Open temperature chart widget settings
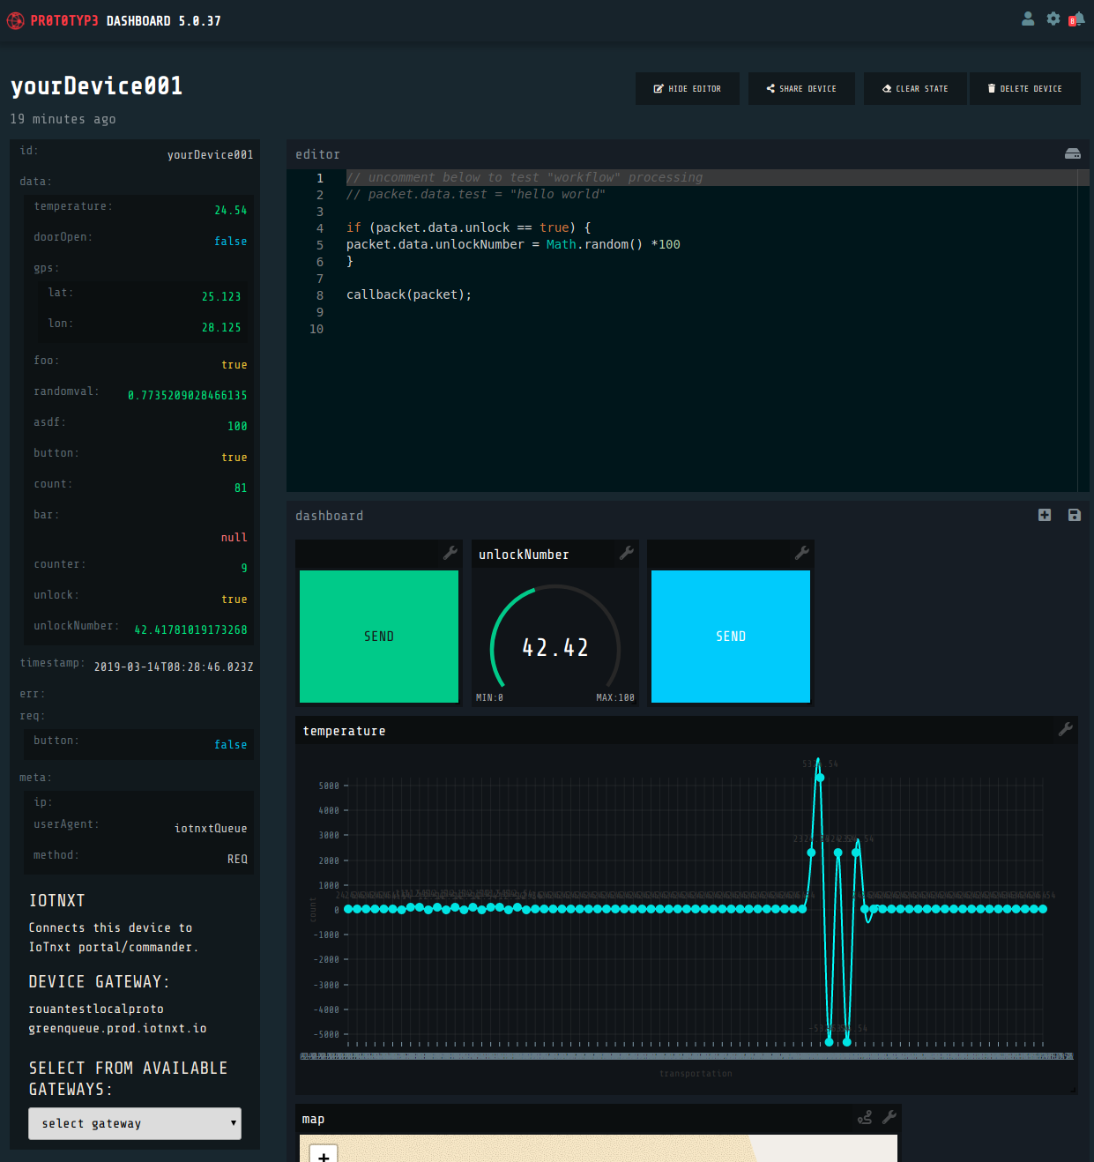The width and height of the screenshot is (1094, 1162). (x=1066, y=729)
